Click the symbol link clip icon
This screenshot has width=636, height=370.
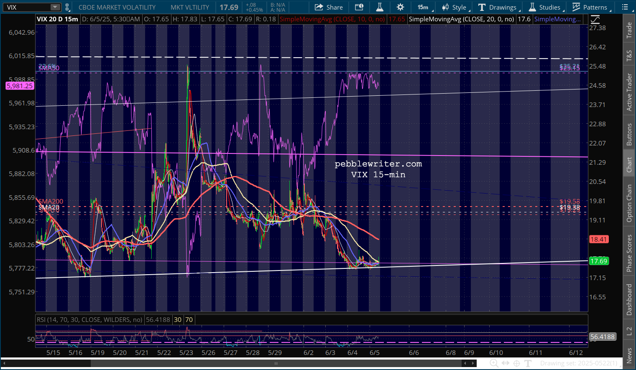click(67, 7)
